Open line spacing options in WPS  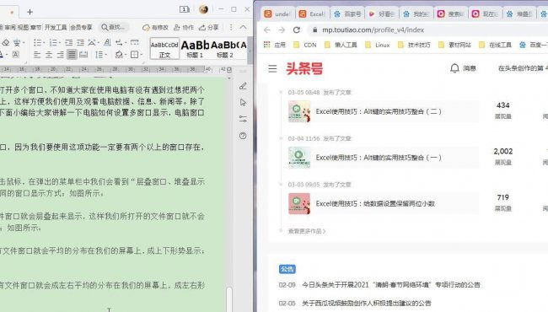pyautogui.click(x=100, y=55)
